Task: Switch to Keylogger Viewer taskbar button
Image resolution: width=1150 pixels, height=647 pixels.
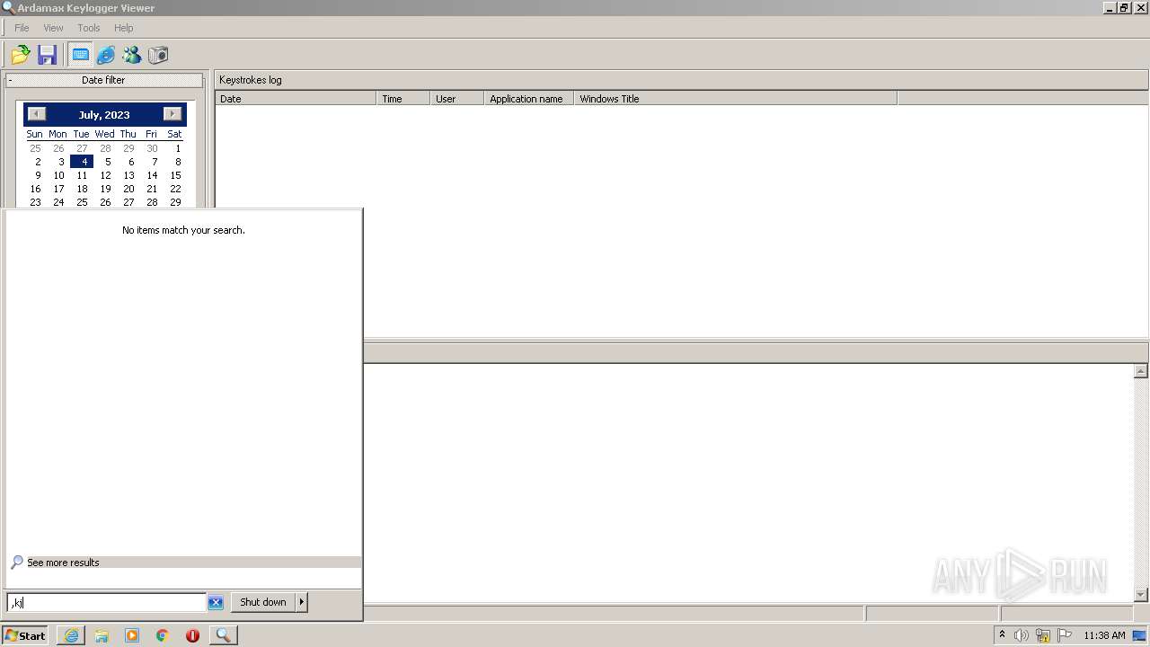Action: (223, 635)
